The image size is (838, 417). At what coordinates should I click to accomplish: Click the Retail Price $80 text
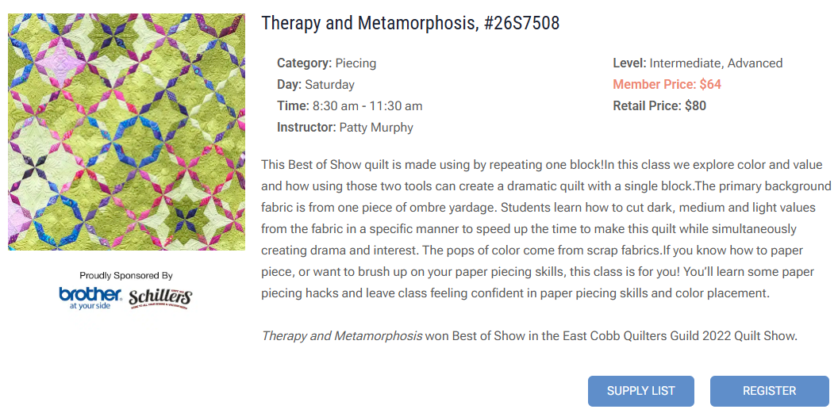[x=659, y=106]
